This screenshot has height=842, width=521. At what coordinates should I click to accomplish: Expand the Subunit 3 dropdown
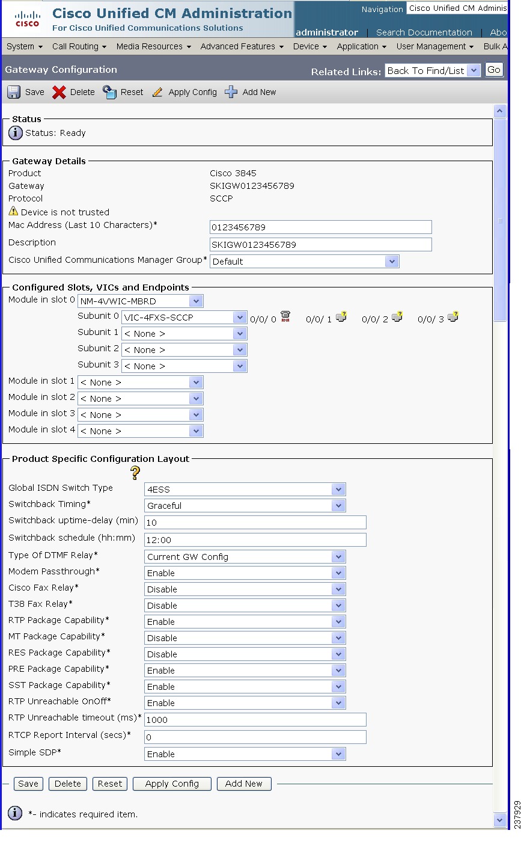(240, 366)
